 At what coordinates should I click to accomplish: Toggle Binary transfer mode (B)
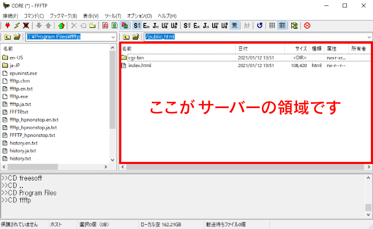click(x=114, y=25)
